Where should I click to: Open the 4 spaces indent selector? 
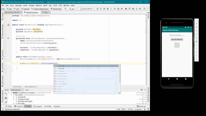139,109
